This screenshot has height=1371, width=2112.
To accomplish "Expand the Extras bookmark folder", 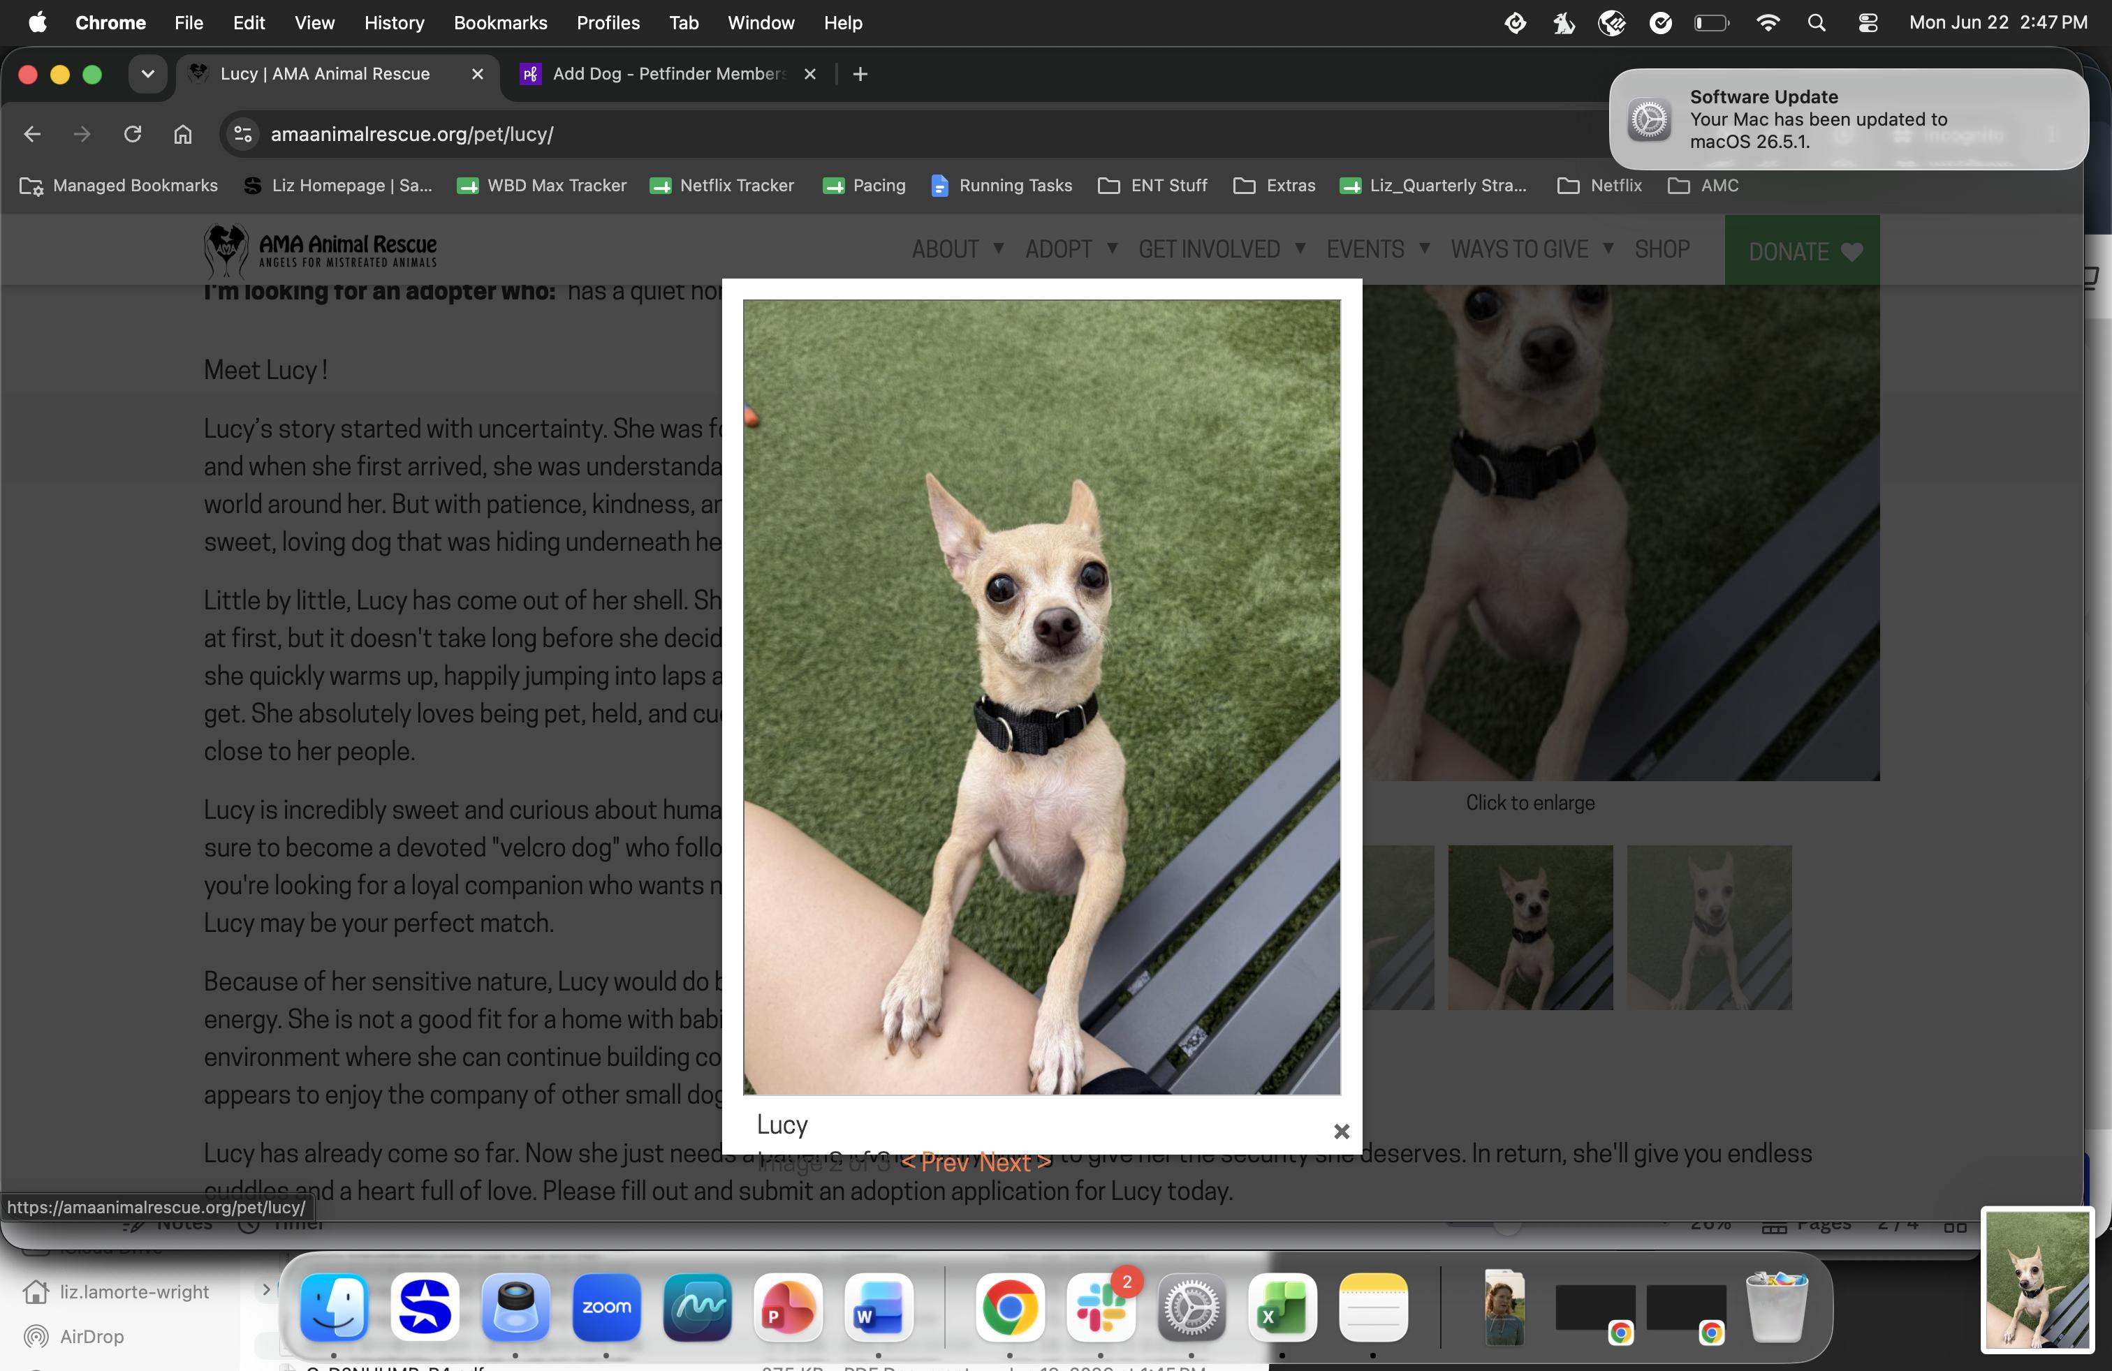I will pyautogui.click(x=1275, y=186).
